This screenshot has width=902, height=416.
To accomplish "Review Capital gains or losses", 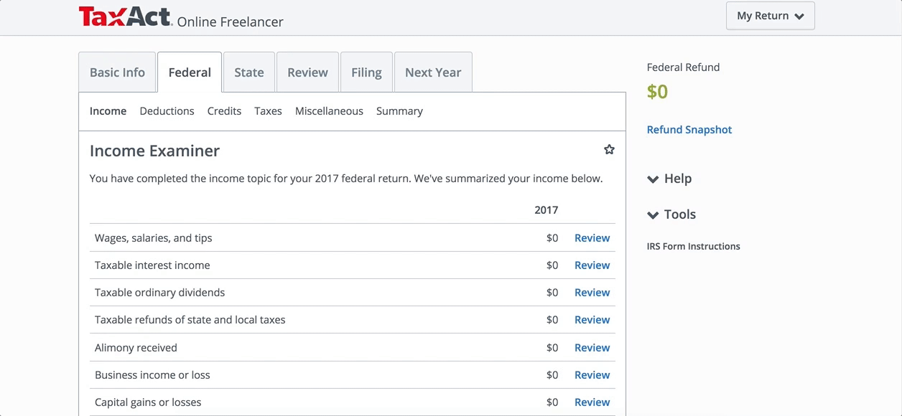I will (592, 402).
